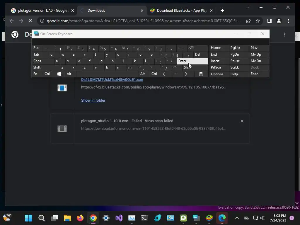
Task: Open a new Chrome tab with plus button
Action: click(222, 11)
